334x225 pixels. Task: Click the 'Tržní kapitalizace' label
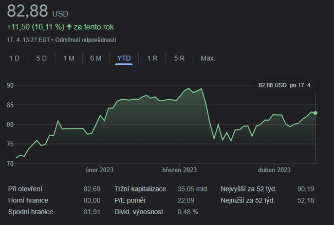pyautogui.click(x=140, y=189)
